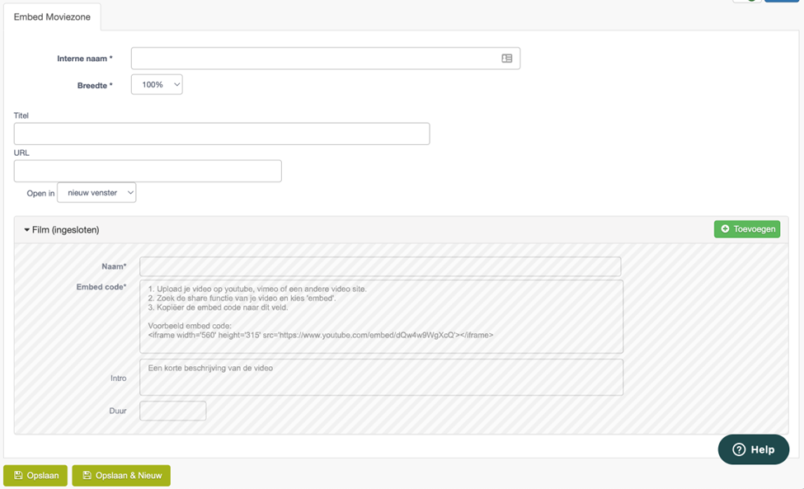Click the question mark icon in Help

pos(739,449)
